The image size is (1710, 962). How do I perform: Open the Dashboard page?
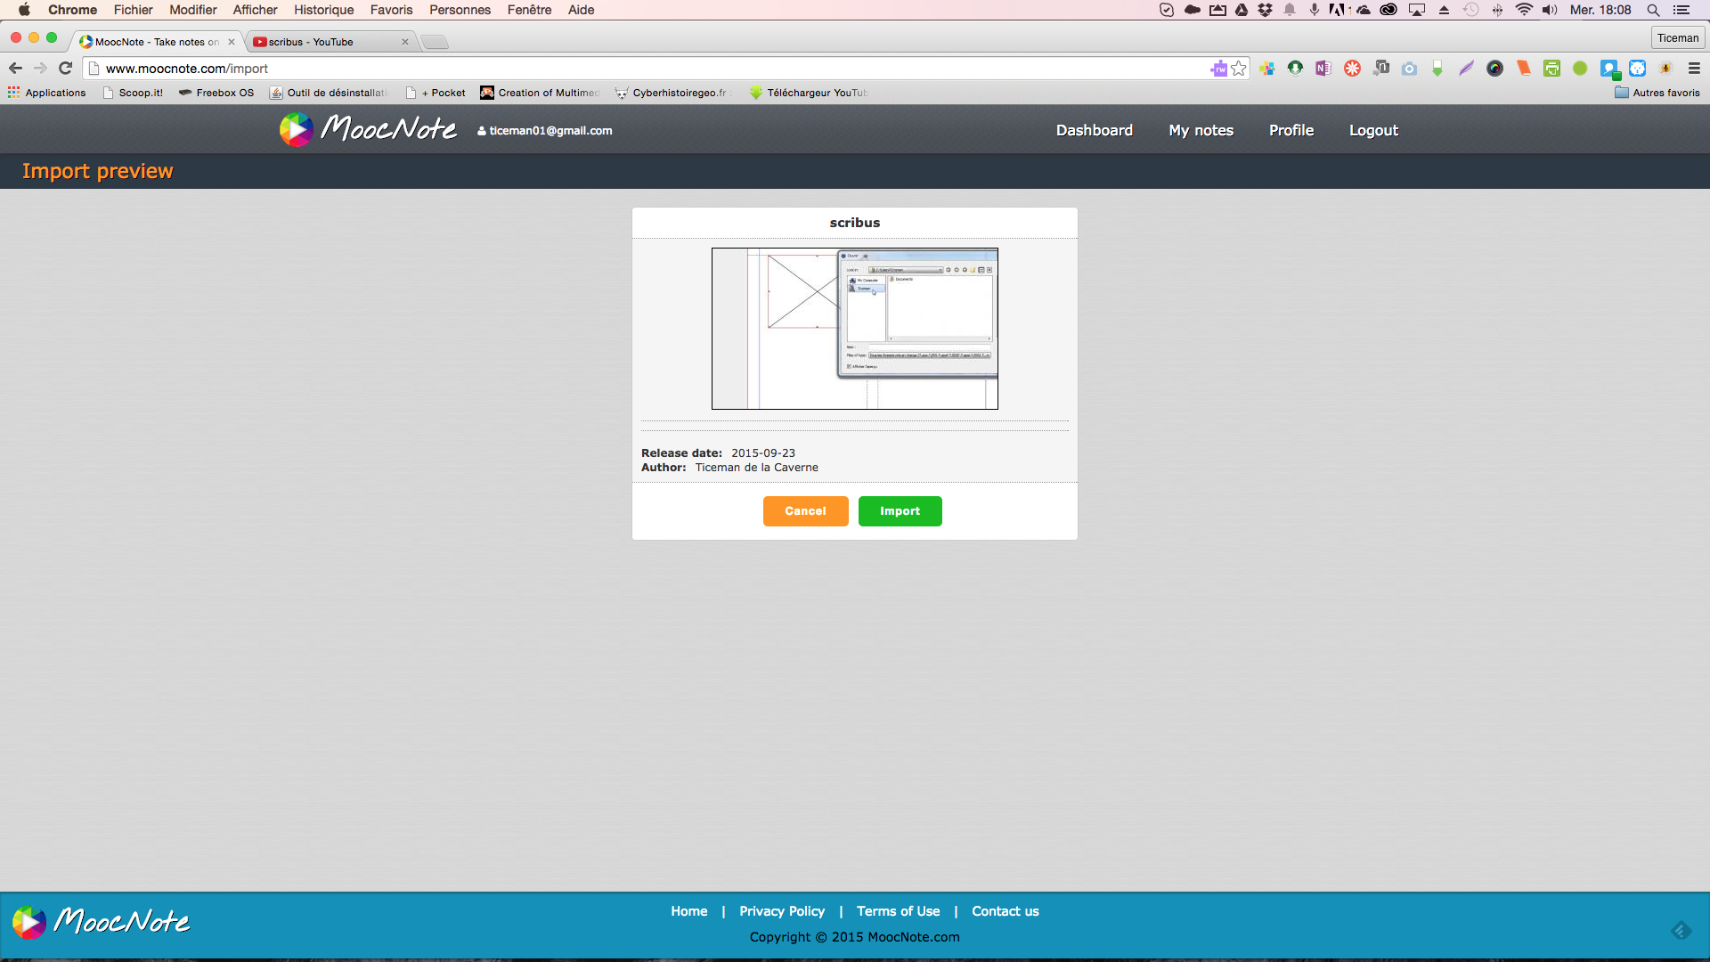click(x=1095, y=130)
